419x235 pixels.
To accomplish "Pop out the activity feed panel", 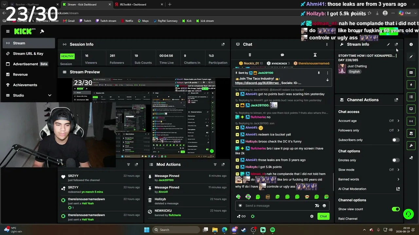I will tap(137, 164).
